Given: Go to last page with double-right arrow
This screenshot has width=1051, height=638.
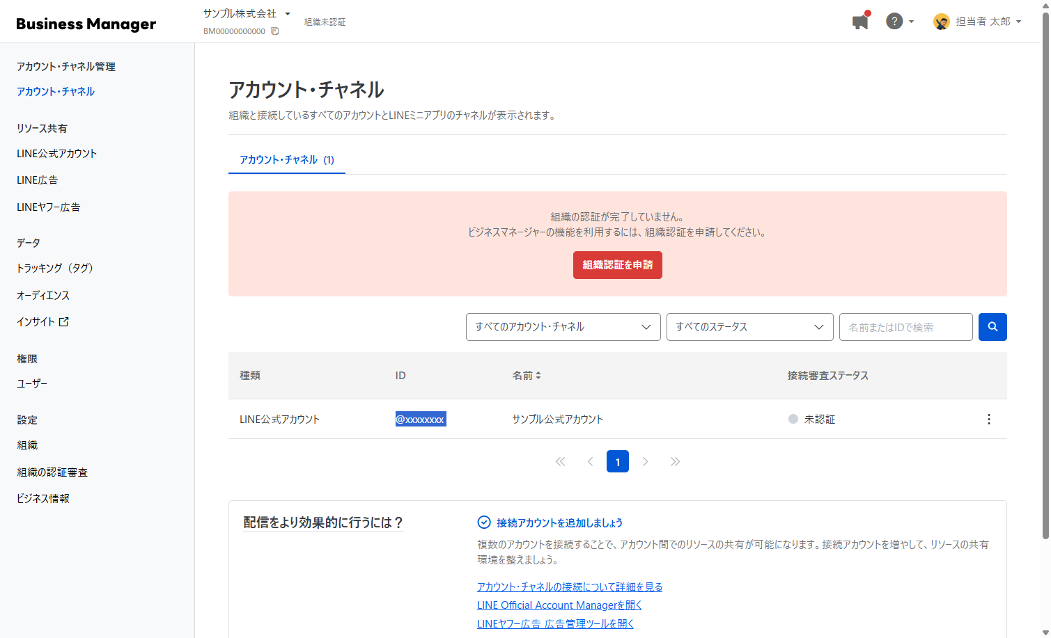Looking at the screenshot, I should point(675,462).
